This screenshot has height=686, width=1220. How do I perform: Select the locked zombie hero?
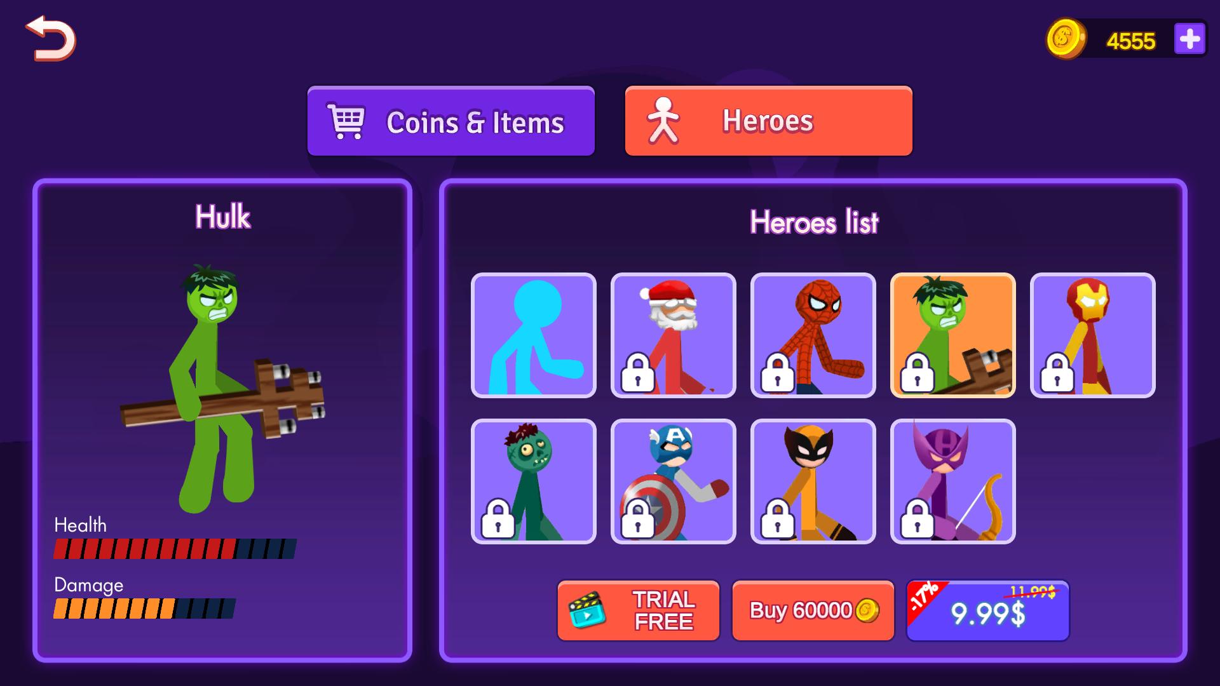(x=534, y=481)
